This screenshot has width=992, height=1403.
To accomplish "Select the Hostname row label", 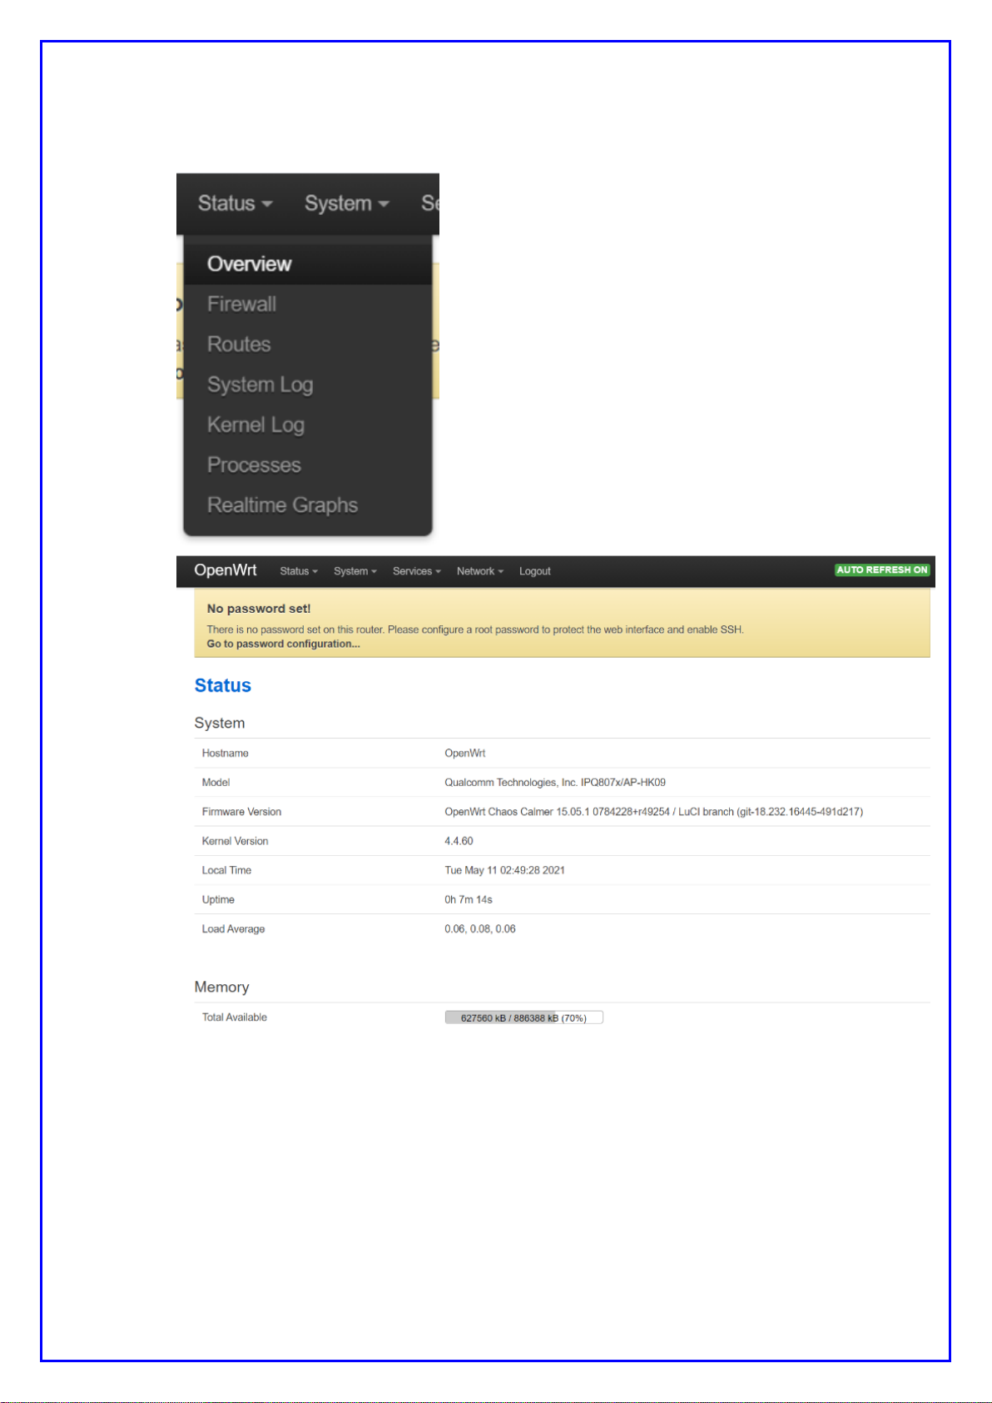I will pos(226,753).
